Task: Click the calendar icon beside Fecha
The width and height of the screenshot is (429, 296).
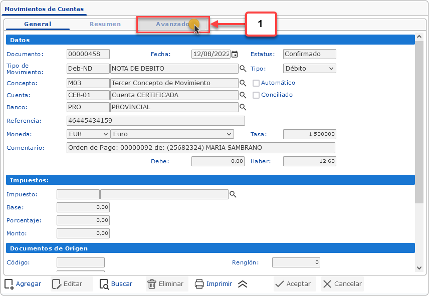Action: (x=235, y=54)
